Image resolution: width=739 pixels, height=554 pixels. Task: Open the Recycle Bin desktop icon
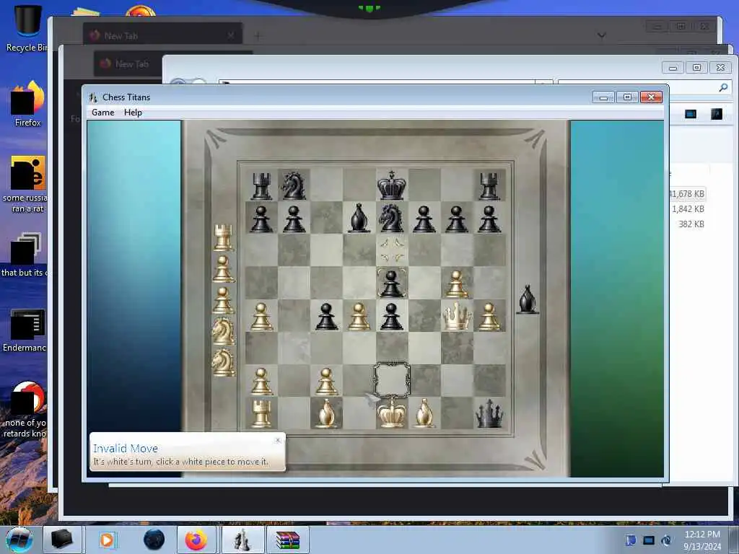(x=27, y=27)
